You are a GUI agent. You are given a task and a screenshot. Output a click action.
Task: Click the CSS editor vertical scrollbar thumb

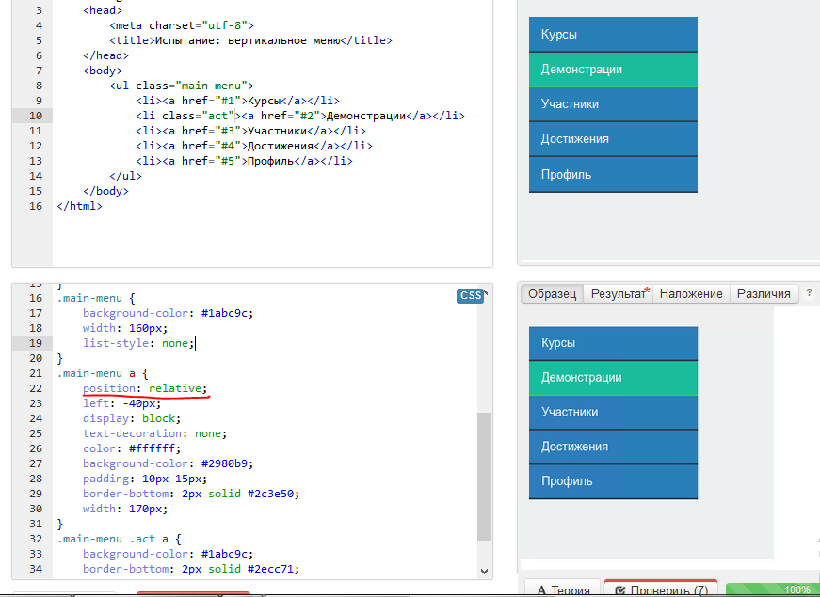coord(484,477)
